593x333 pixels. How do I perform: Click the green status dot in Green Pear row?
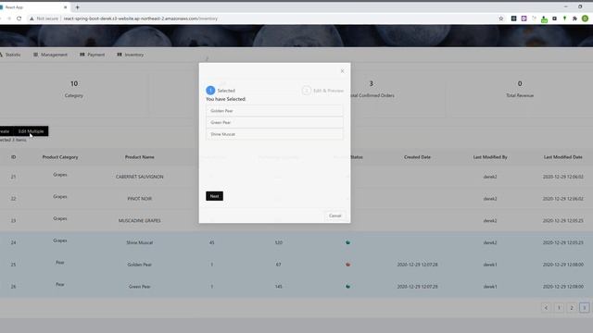[348, 287]
